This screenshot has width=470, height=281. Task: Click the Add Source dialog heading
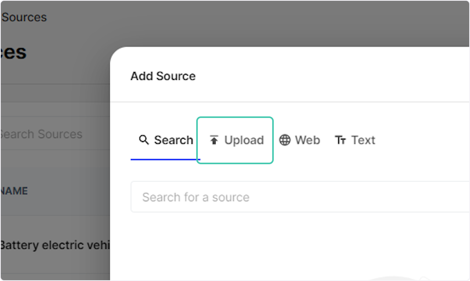tap(163, 76)
